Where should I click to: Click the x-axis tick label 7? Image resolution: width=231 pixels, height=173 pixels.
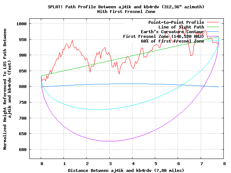201,164
